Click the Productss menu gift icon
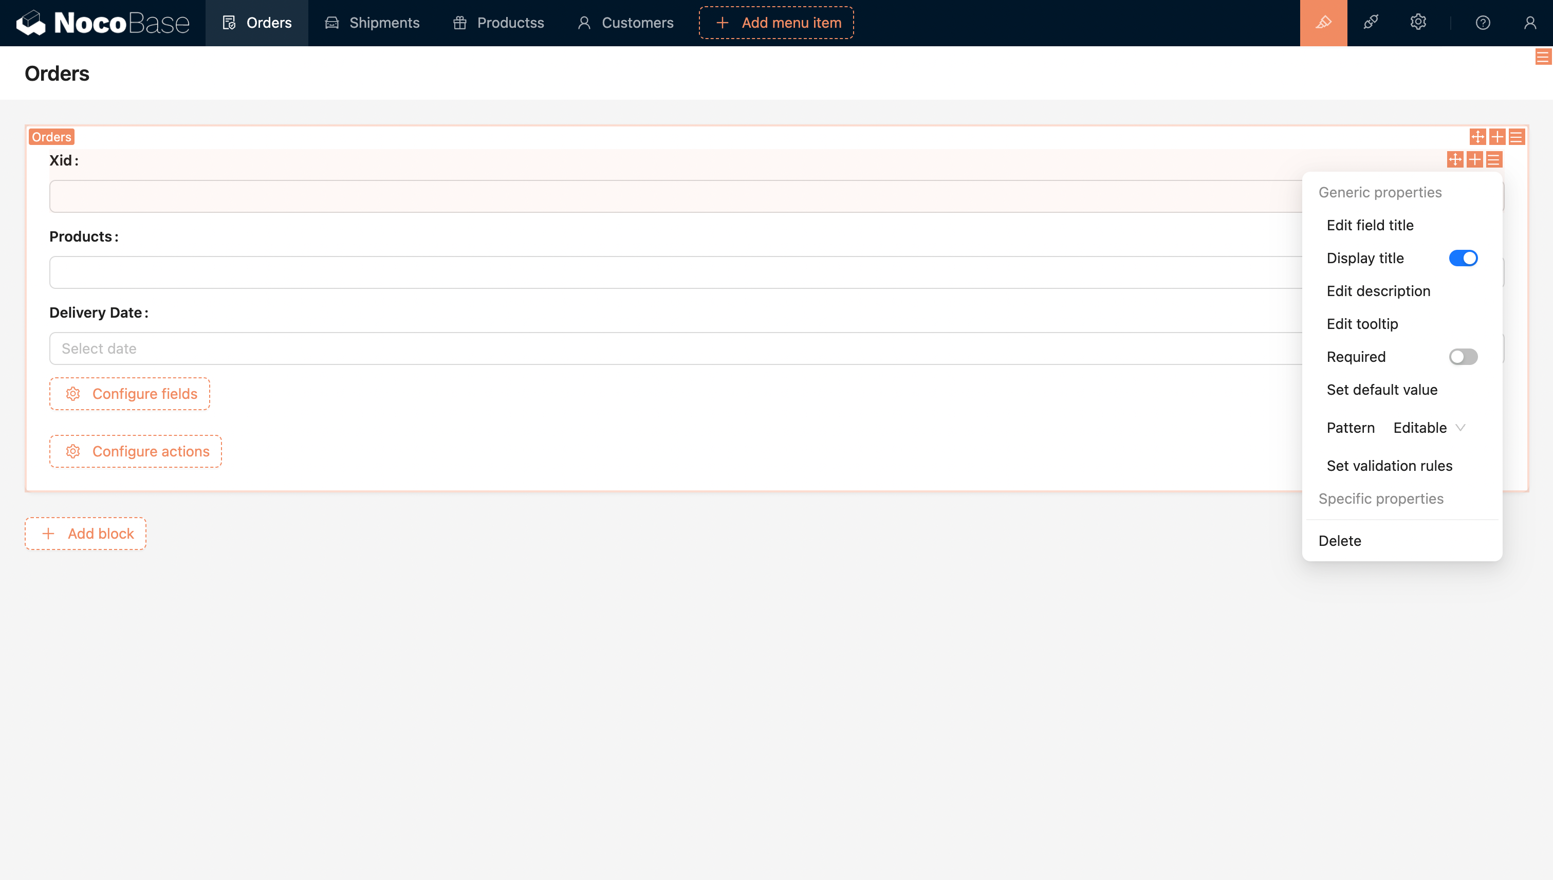Viewport: 1553px width, 880px height. (x=460, y=23)
